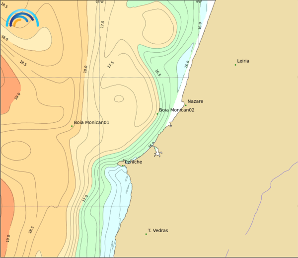Select the T. Vedras text label

click(x=158, y=231)
